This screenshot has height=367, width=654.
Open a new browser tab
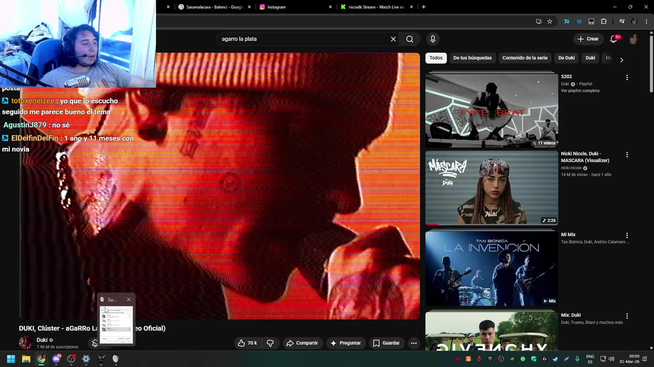(x=424, y=7)
